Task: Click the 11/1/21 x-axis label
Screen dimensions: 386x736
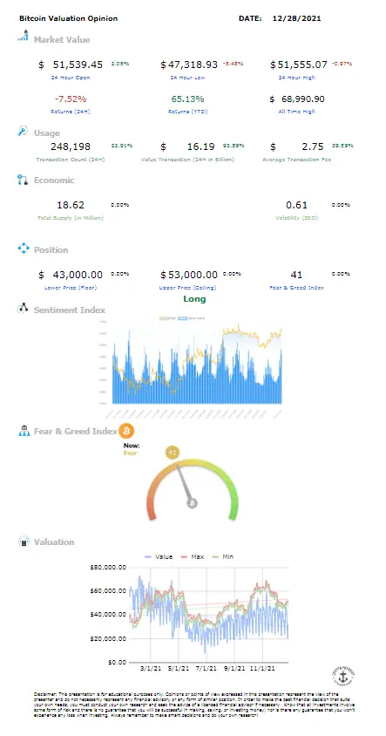Action: tap(264, 668)
